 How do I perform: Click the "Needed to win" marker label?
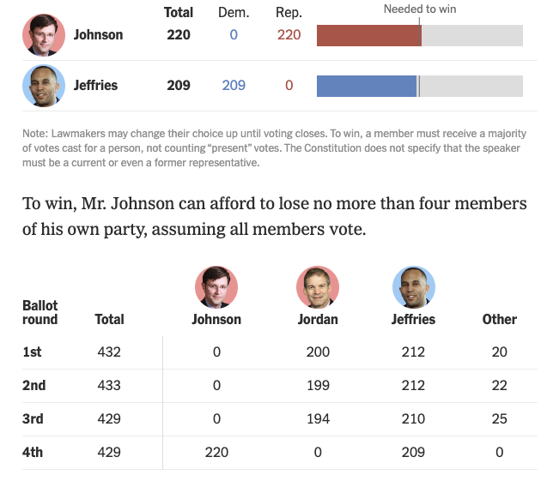coord(419,9)
